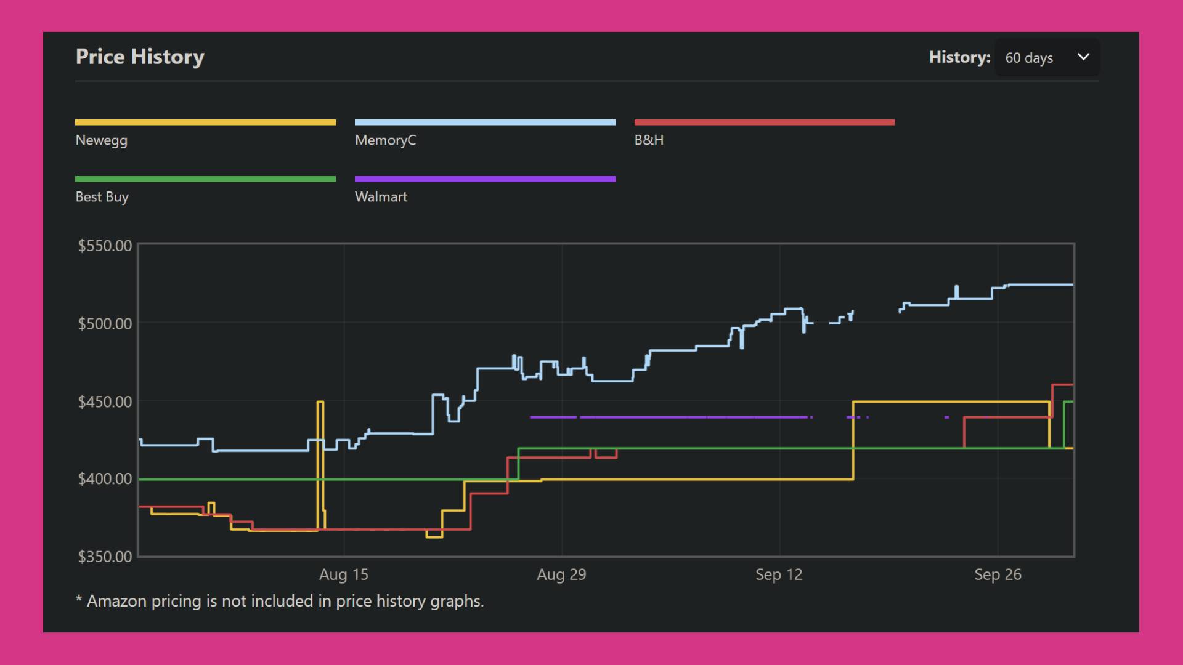This screenshot has width=1183, height=665.
Task: Click the red B&H color bar
Action: 765,123
